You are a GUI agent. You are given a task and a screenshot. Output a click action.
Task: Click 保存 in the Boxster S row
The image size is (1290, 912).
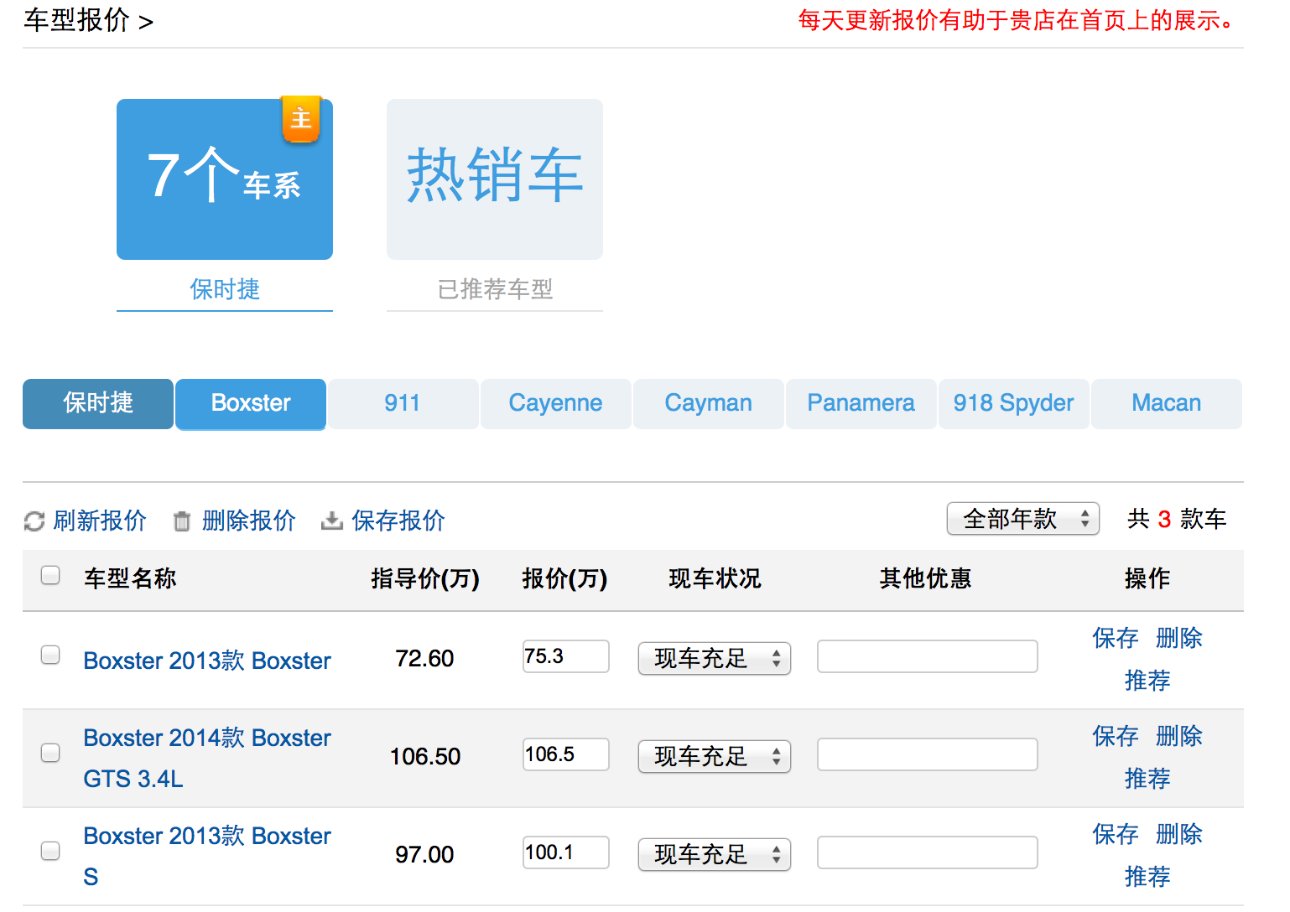click(1116, 834)
